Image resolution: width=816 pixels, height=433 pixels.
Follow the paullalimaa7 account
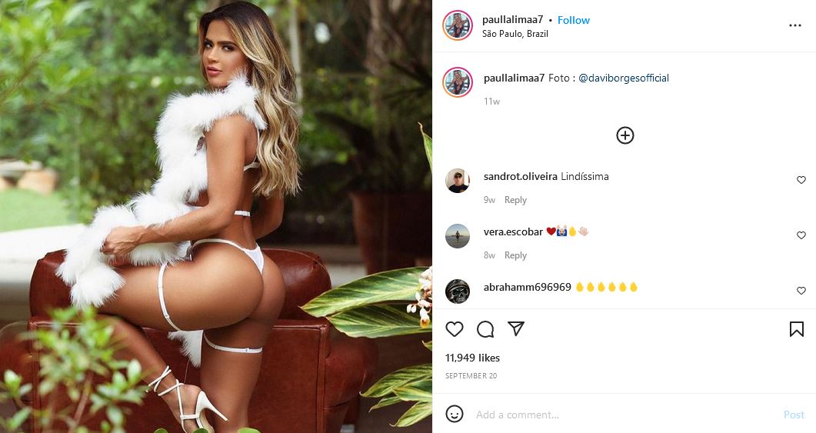point(574,20)
